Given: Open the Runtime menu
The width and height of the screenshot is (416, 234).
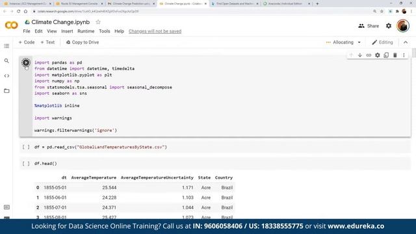Looking at the screenshot, I should tap(86, 31).
